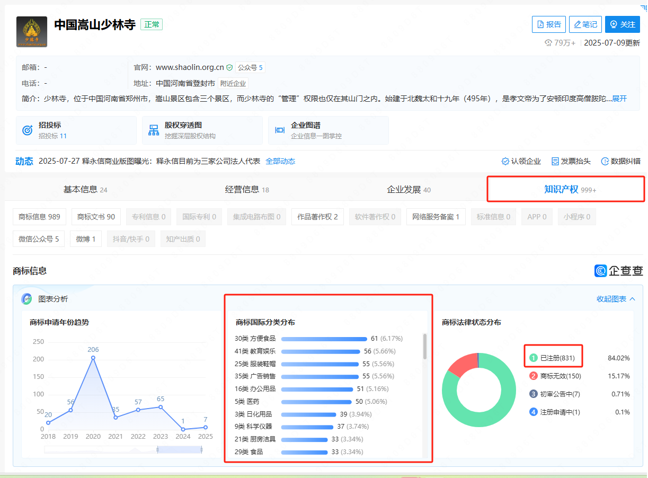Click the 发票抬头 invoice icon

click(x=555, y=161)
